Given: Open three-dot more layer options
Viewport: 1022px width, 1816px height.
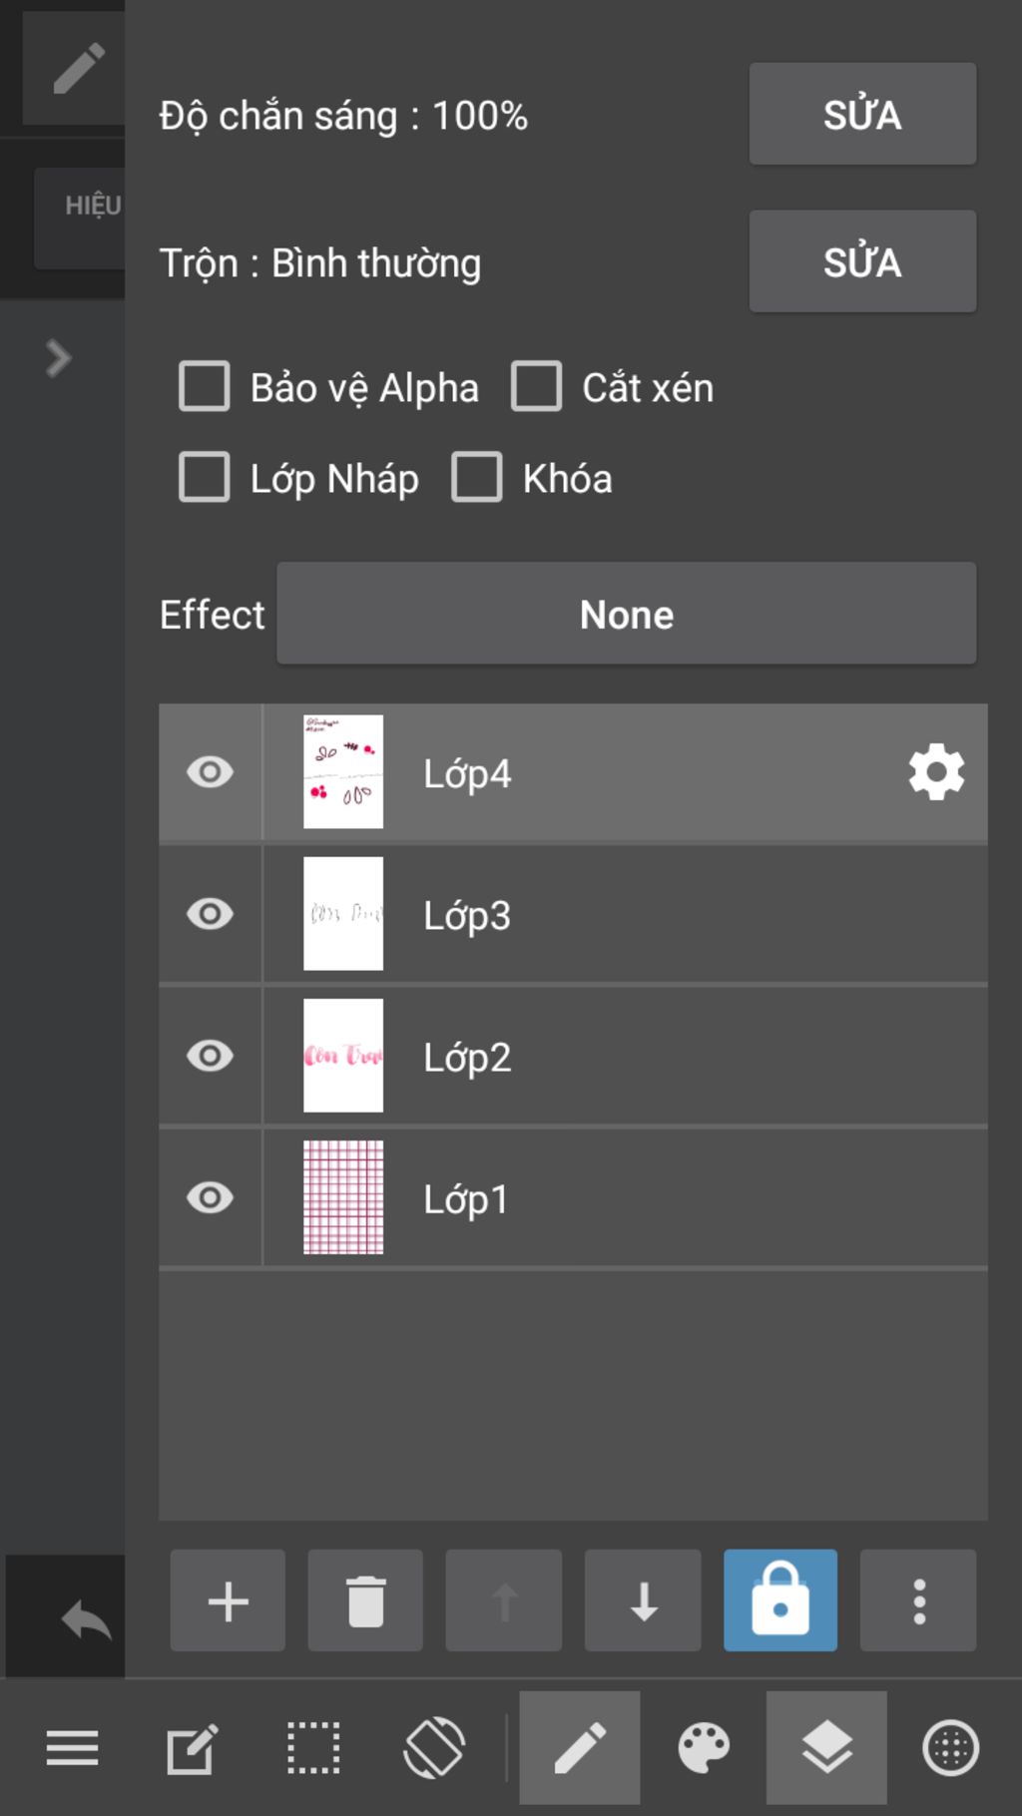Looking at the screenshot, I should (918, 1600).
